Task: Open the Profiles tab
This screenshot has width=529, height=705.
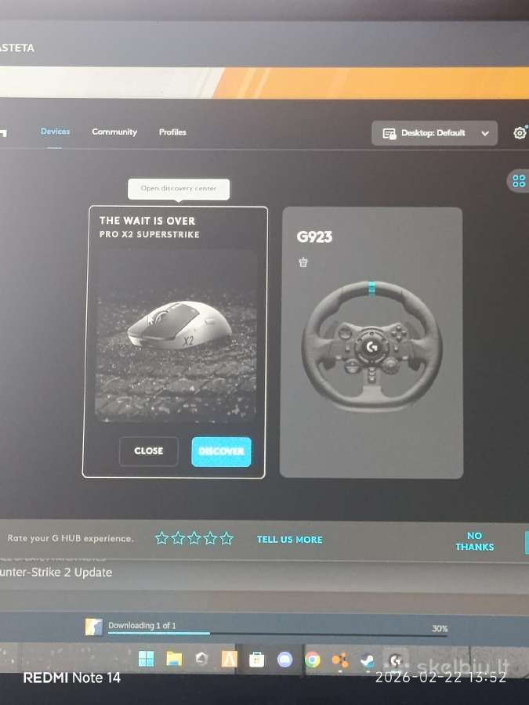Action: tap(172, 132)
